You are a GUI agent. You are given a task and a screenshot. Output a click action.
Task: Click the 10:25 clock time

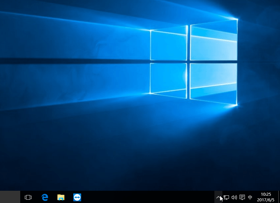click(x=266, y=194)
